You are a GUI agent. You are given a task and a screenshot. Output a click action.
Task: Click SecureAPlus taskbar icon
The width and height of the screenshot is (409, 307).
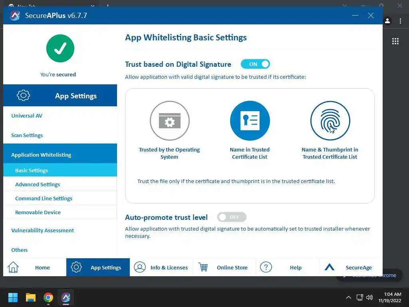pyautogui.click(x=66, y=297)
